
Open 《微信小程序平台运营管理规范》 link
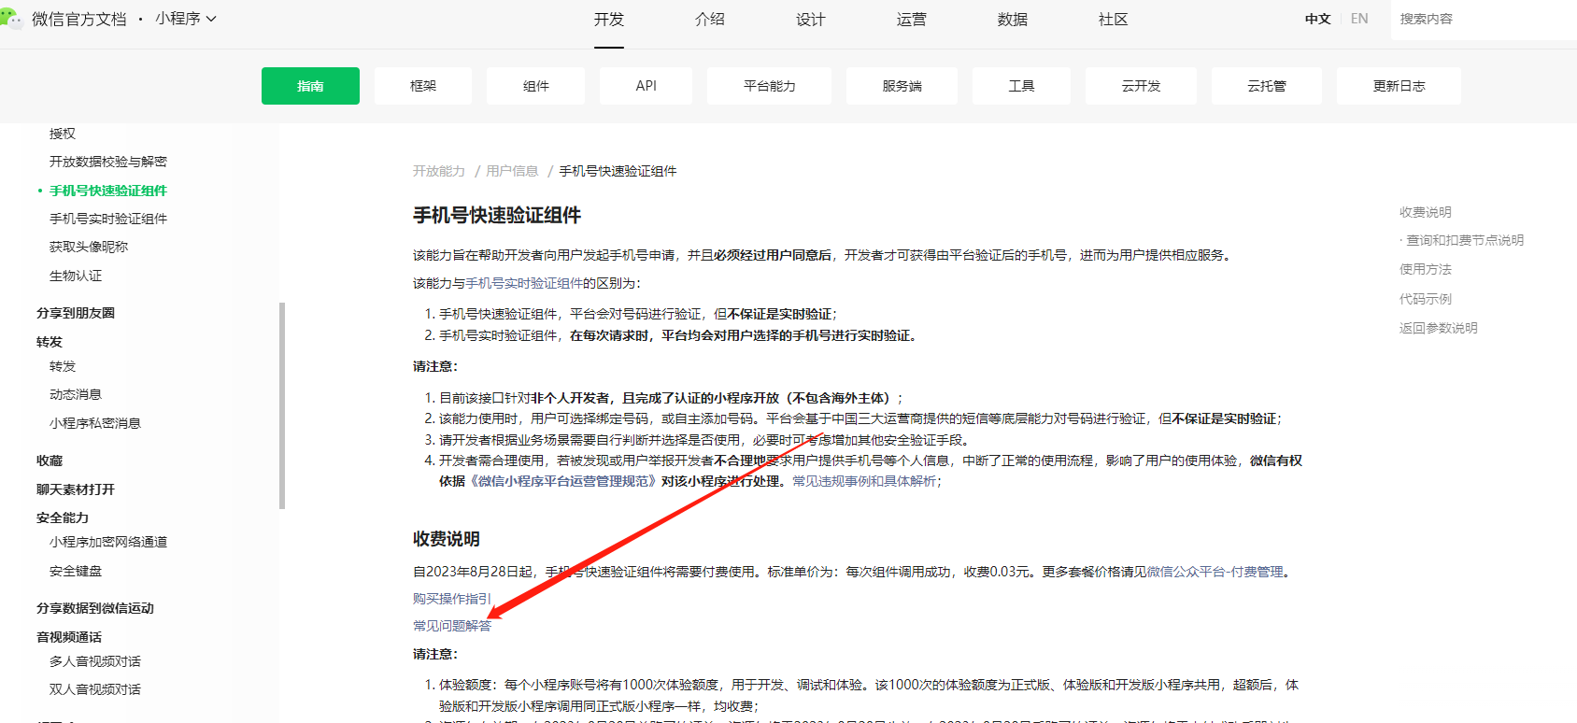[563, 481]
